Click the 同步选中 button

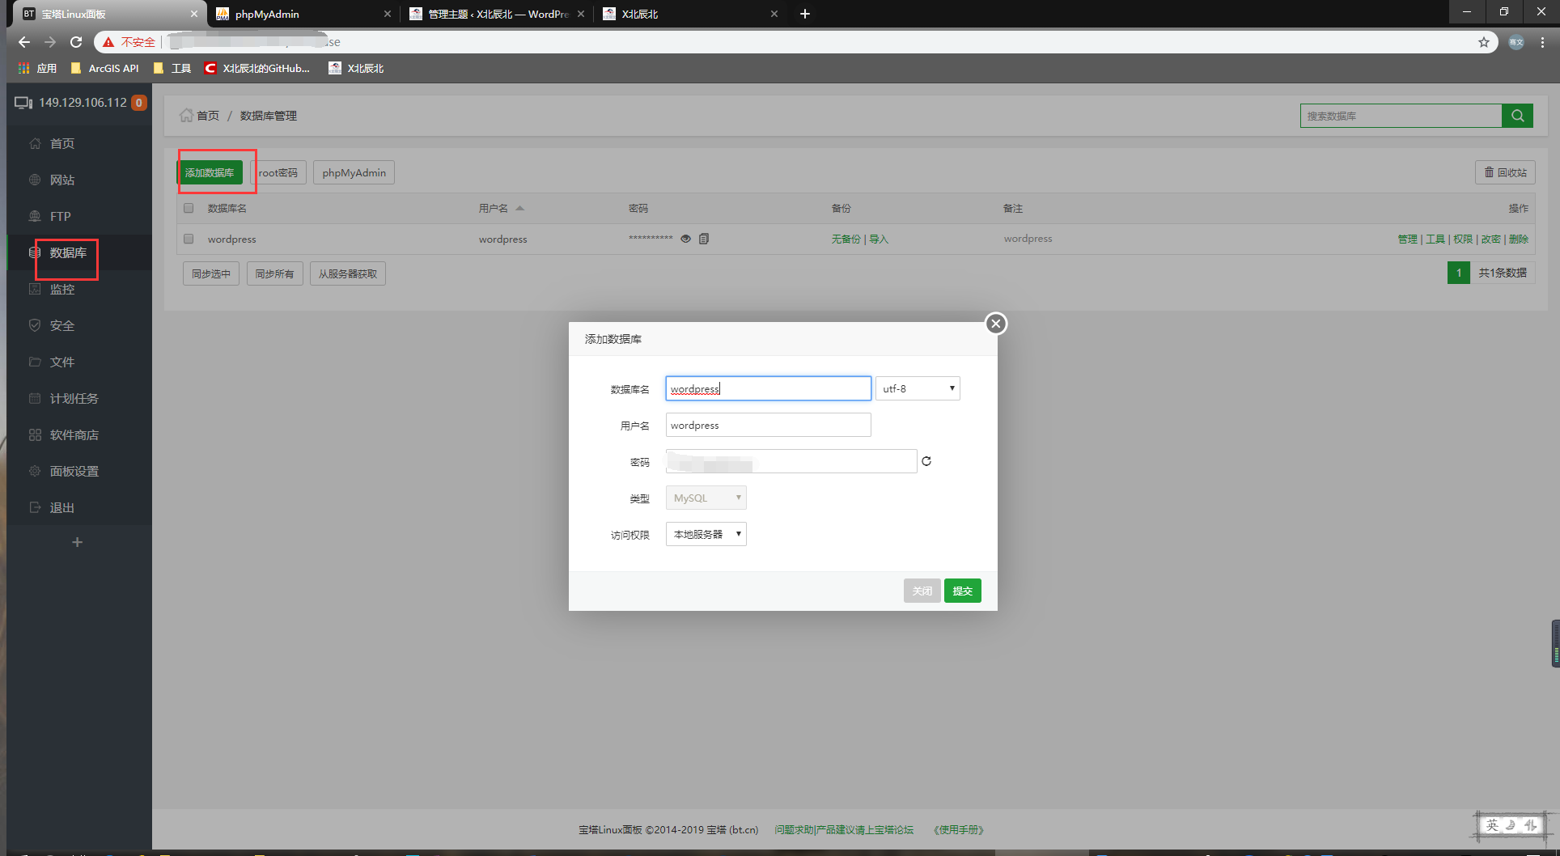pyautogui.click(x=211, y=273)
